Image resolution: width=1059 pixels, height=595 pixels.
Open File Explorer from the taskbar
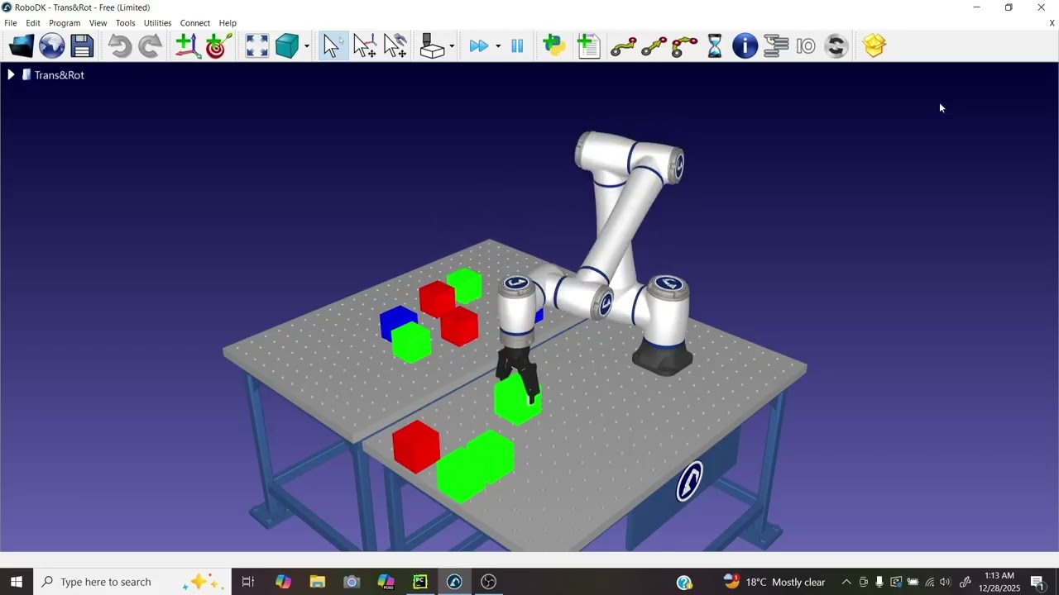318,582
